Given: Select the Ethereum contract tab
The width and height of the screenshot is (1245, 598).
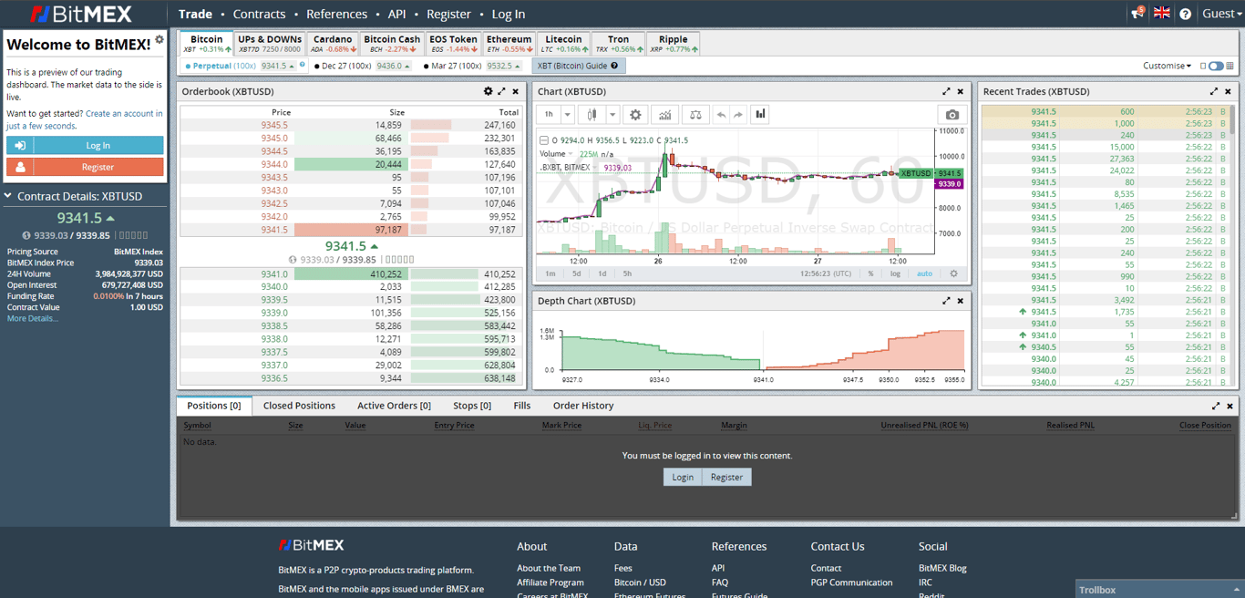Looking at the screenshot, I should (x=509, y=42).
